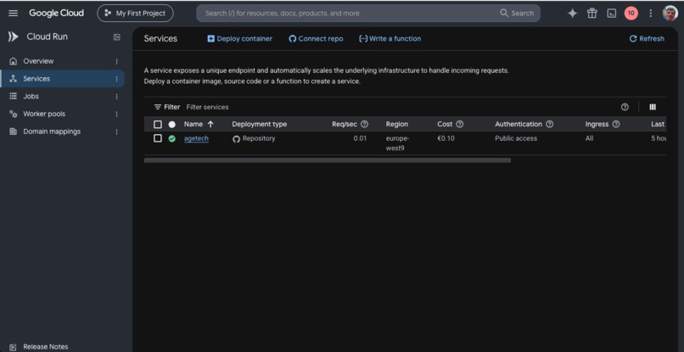The image size is (684, 352).
Task: Click the Public access cell
Action: [516, 138]
